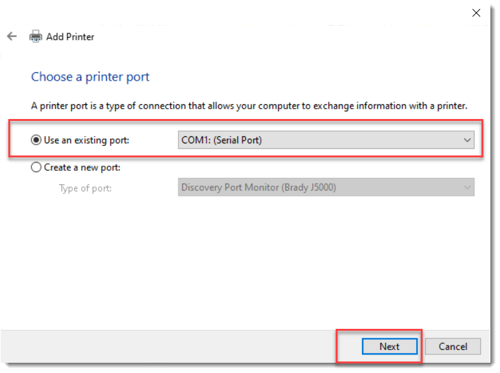Select the 'Create a new port' radio button
500x373 pixels.
36,168
